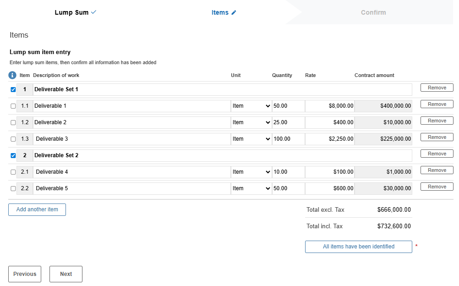The image size is (459, 286).
Task: Click the Description of work column header
Action: coord(56,75)
